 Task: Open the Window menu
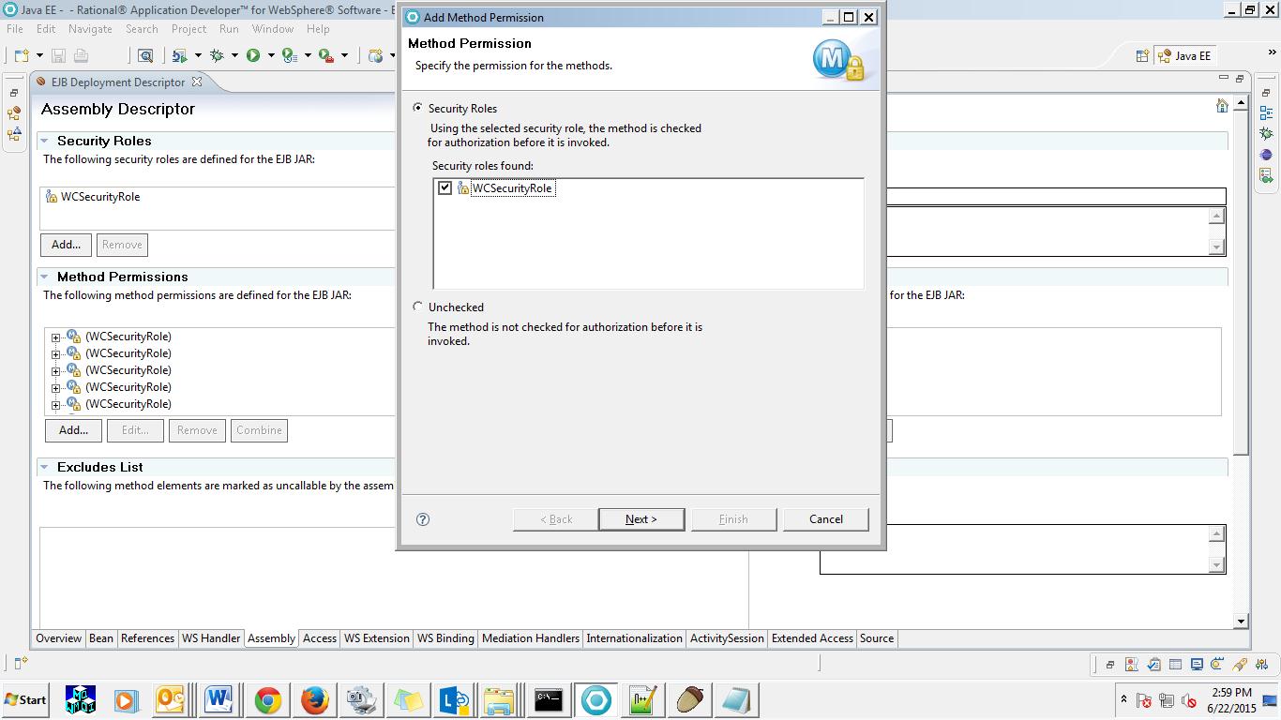point(273,29)
